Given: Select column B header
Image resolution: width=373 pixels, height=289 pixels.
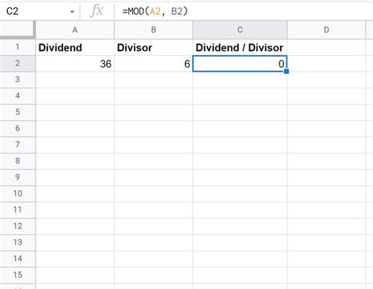Looking at the screenshot, I should click(153, 30).
